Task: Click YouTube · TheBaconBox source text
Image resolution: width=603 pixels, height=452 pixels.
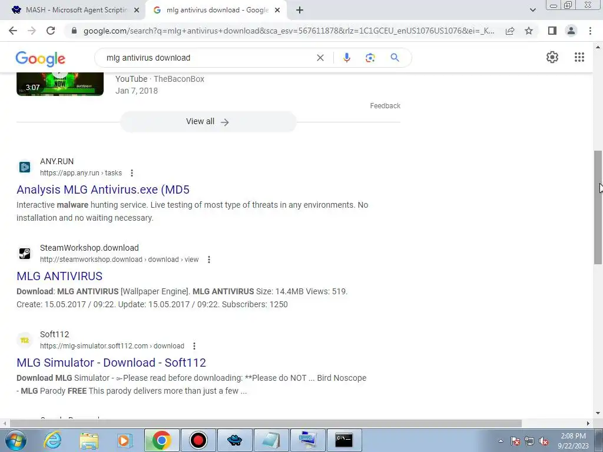Action: [160, 79]
